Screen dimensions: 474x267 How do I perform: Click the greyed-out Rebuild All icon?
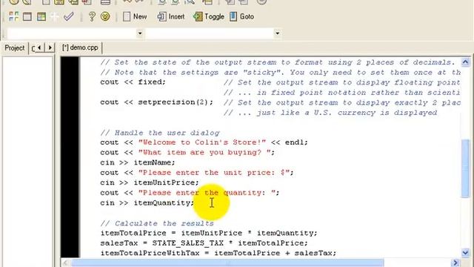pos(55,16)
